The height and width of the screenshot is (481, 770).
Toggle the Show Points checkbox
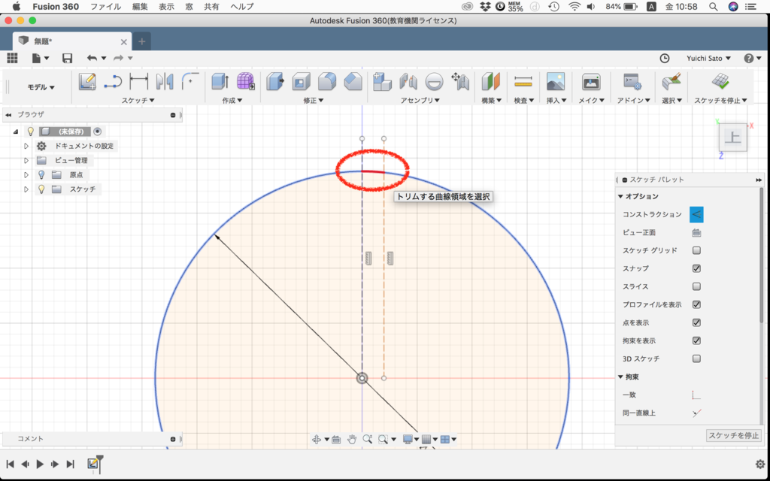pos(696,322)
